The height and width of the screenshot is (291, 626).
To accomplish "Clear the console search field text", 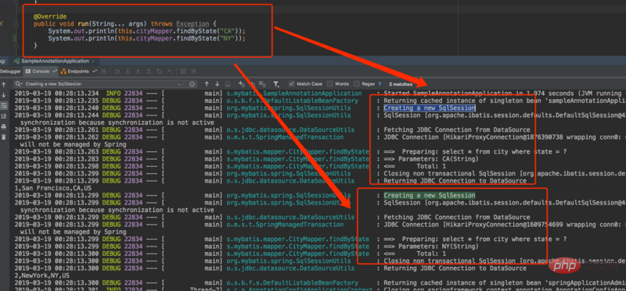I will (192, 84).
